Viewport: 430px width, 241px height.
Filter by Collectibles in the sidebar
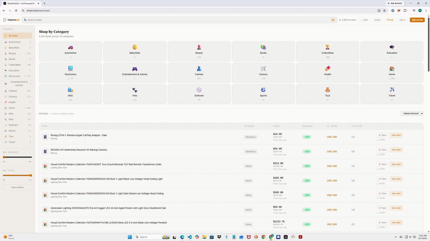tap(18, 65)
